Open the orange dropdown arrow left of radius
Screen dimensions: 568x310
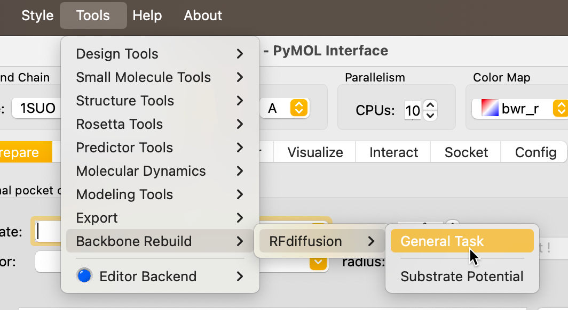click(318, 262)
